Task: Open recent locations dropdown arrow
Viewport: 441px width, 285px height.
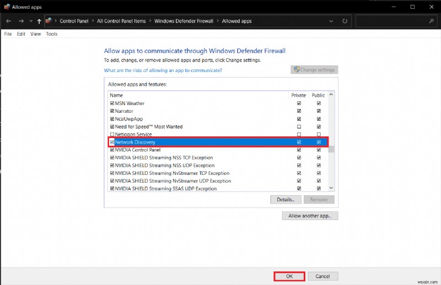Action: 31,21
